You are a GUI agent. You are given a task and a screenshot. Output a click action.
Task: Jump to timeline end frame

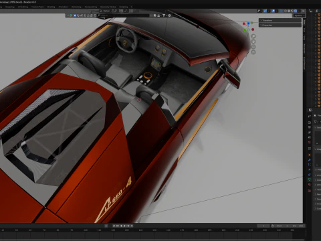point(132,226)
